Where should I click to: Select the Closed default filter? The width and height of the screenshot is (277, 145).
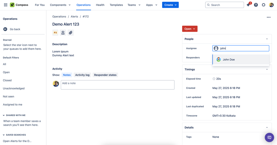point(7,80)
